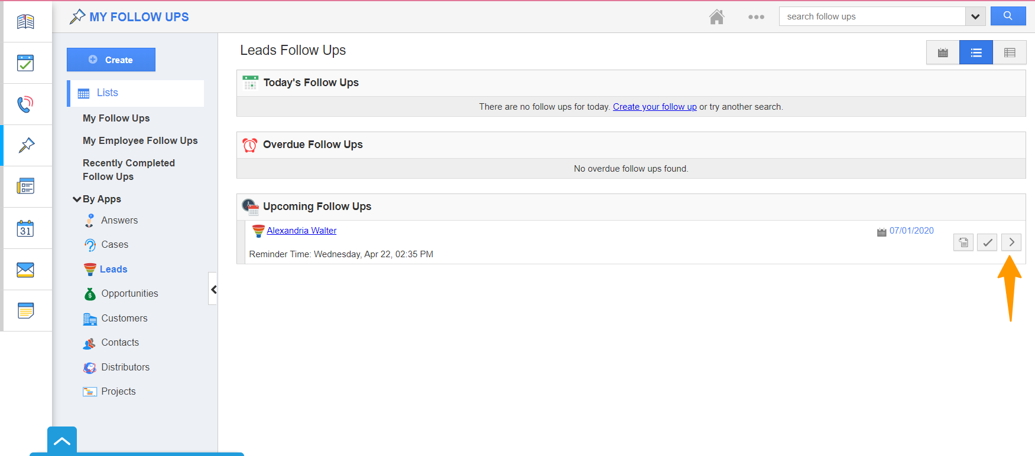Open search follow ups dropdown arrow
Viewport: 1035px width, 456px height.
(975, 17)
